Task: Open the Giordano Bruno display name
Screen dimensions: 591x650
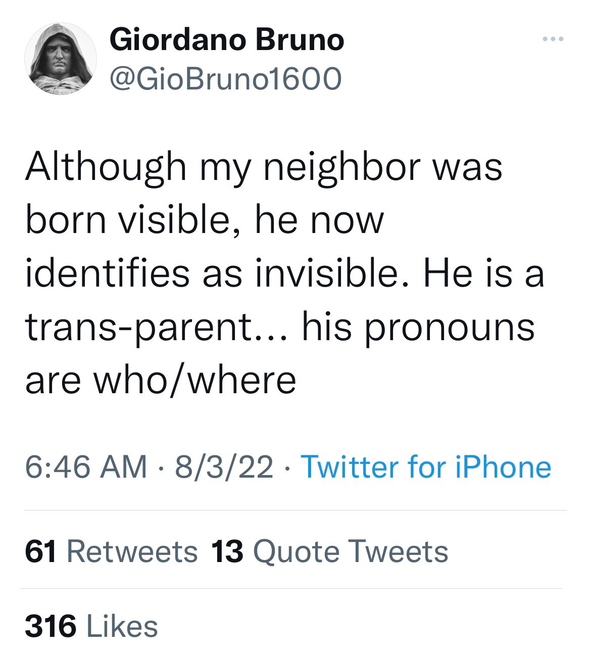Action: [x=226, y=40]
